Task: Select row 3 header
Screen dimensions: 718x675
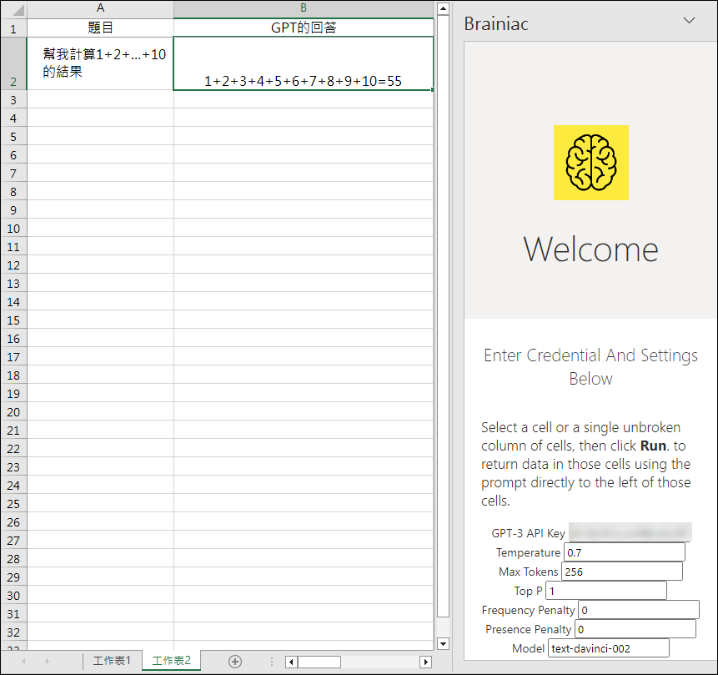Action: 13,99
